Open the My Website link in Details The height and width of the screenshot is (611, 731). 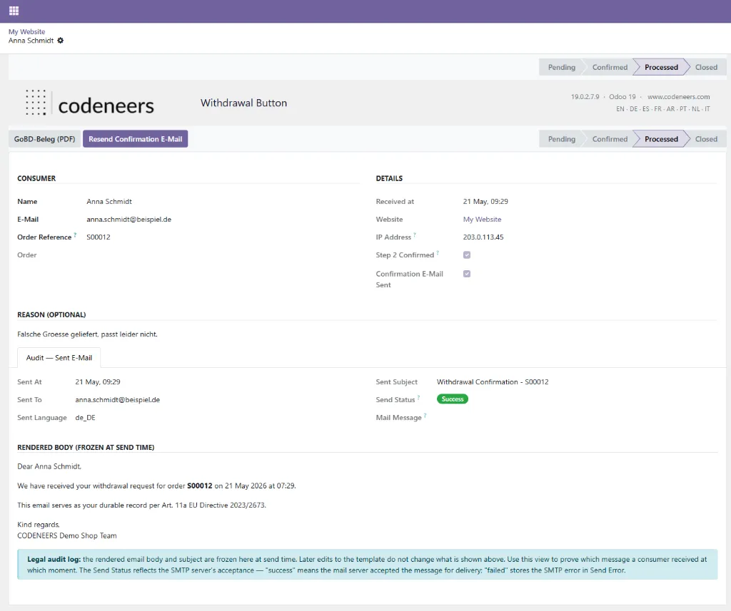point(482,220)
